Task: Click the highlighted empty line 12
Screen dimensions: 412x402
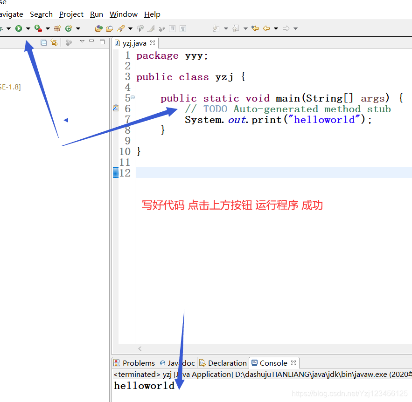Action: (x=274, y=173)
